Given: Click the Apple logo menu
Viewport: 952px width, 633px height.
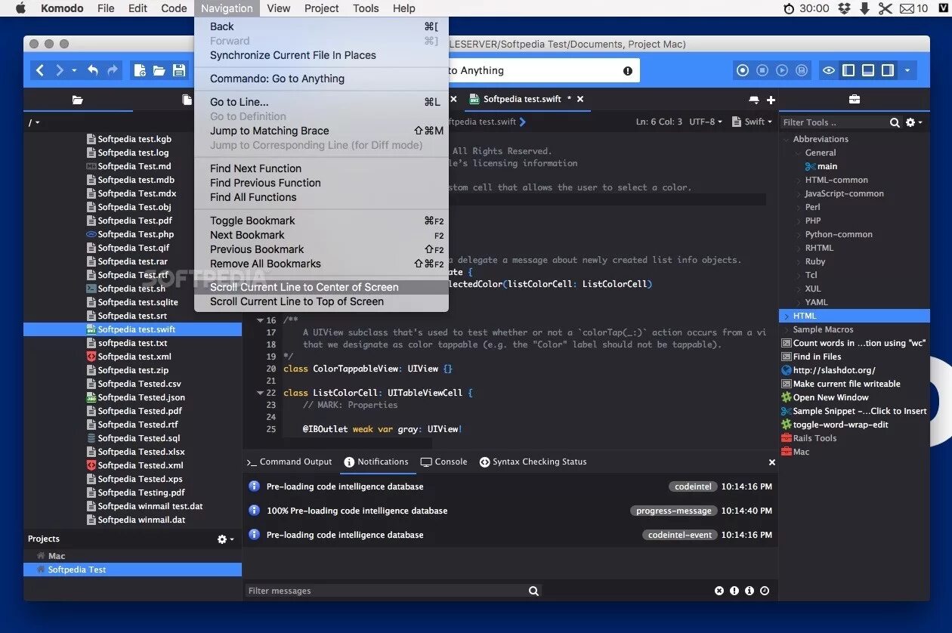Looking at the screenshot, I should point(20,8).
